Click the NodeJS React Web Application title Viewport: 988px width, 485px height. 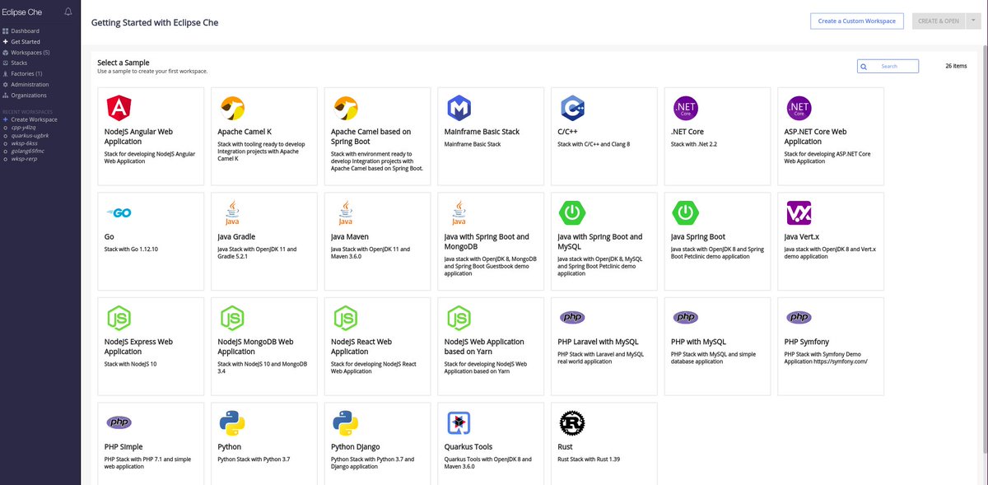(x=361, y=346)
